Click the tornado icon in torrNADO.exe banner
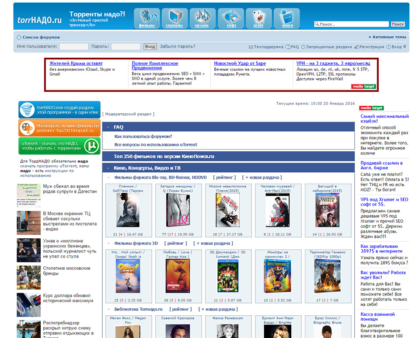 point(27,110)
